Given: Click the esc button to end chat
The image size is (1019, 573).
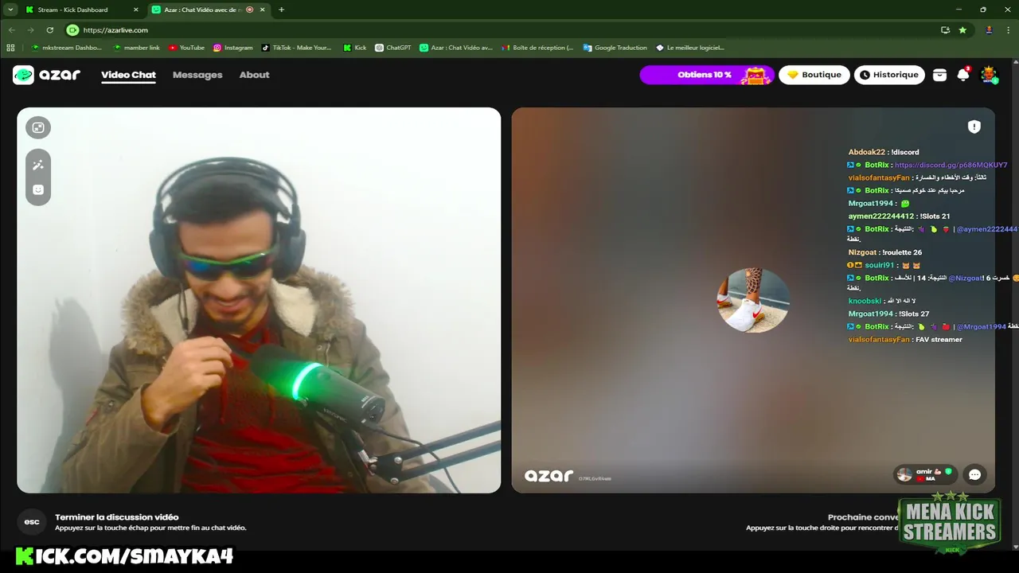Looking at the screenshot, I should click(x=32, y=522).
